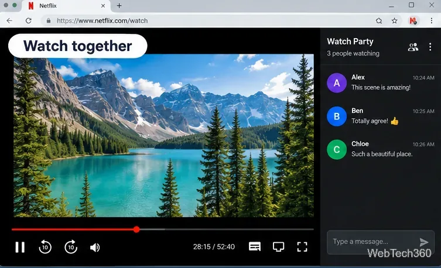Go back in browser history
Screen dimensions: 441x268
(x=9, y=20)
